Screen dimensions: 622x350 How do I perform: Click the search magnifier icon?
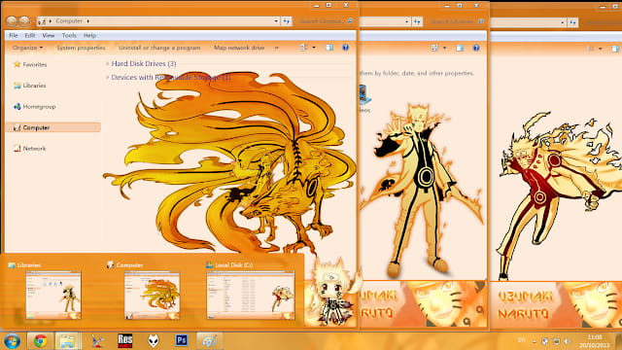pyautogui.click(x=350, y=21)
